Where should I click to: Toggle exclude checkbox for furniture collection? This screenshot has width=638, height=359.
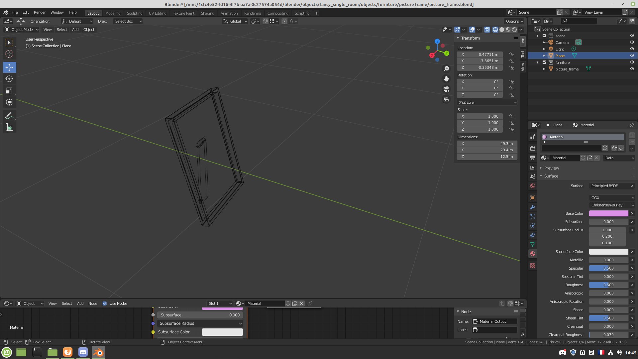(x=544, y=62)
